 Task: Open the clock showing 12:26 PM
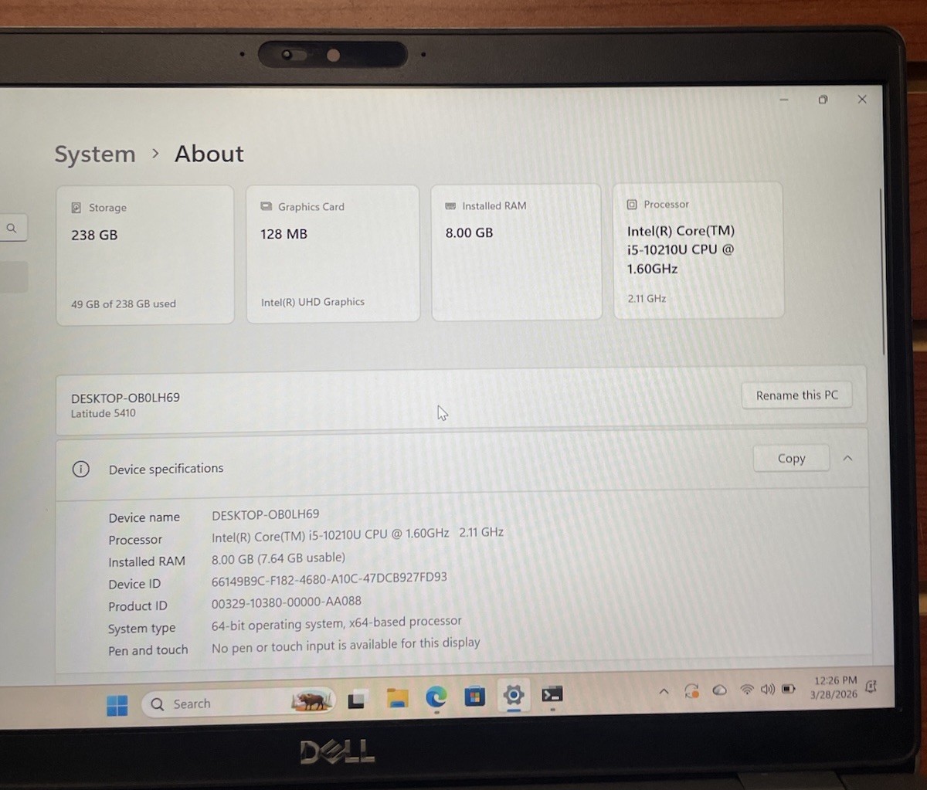coord(834,687)
